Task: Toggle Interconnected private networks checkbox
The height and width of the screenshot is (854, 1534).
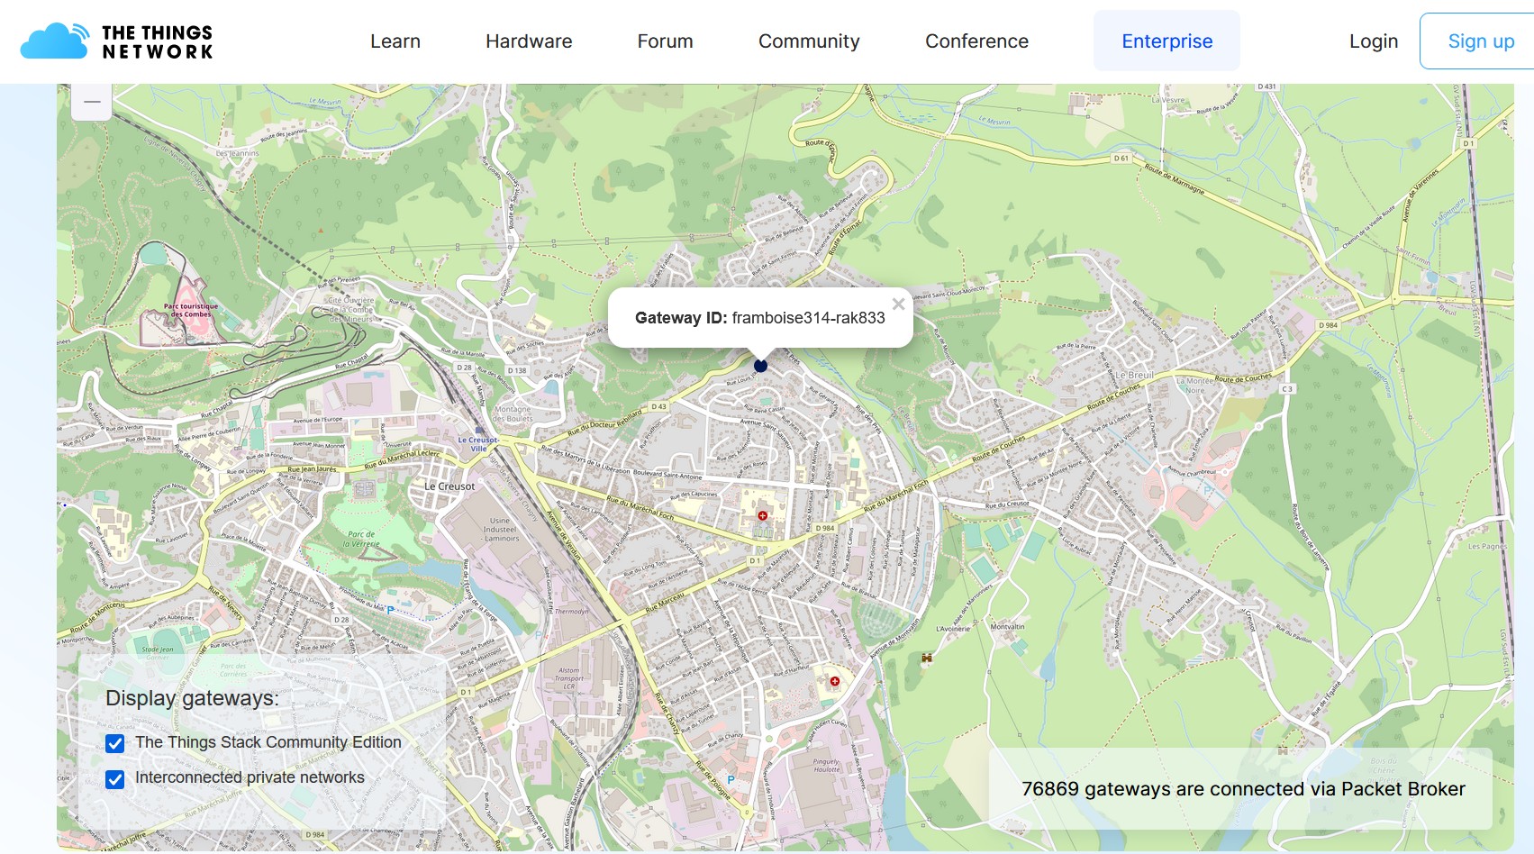Action: tap(114, 779)
